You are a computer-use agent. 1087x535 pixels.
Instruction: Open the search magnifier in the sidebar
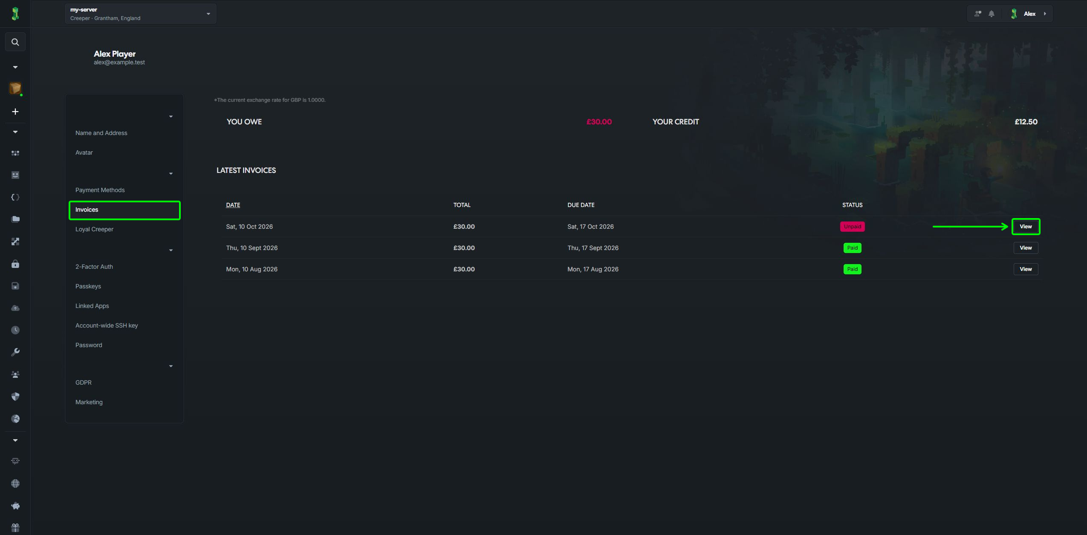click(x=15, y=42)
